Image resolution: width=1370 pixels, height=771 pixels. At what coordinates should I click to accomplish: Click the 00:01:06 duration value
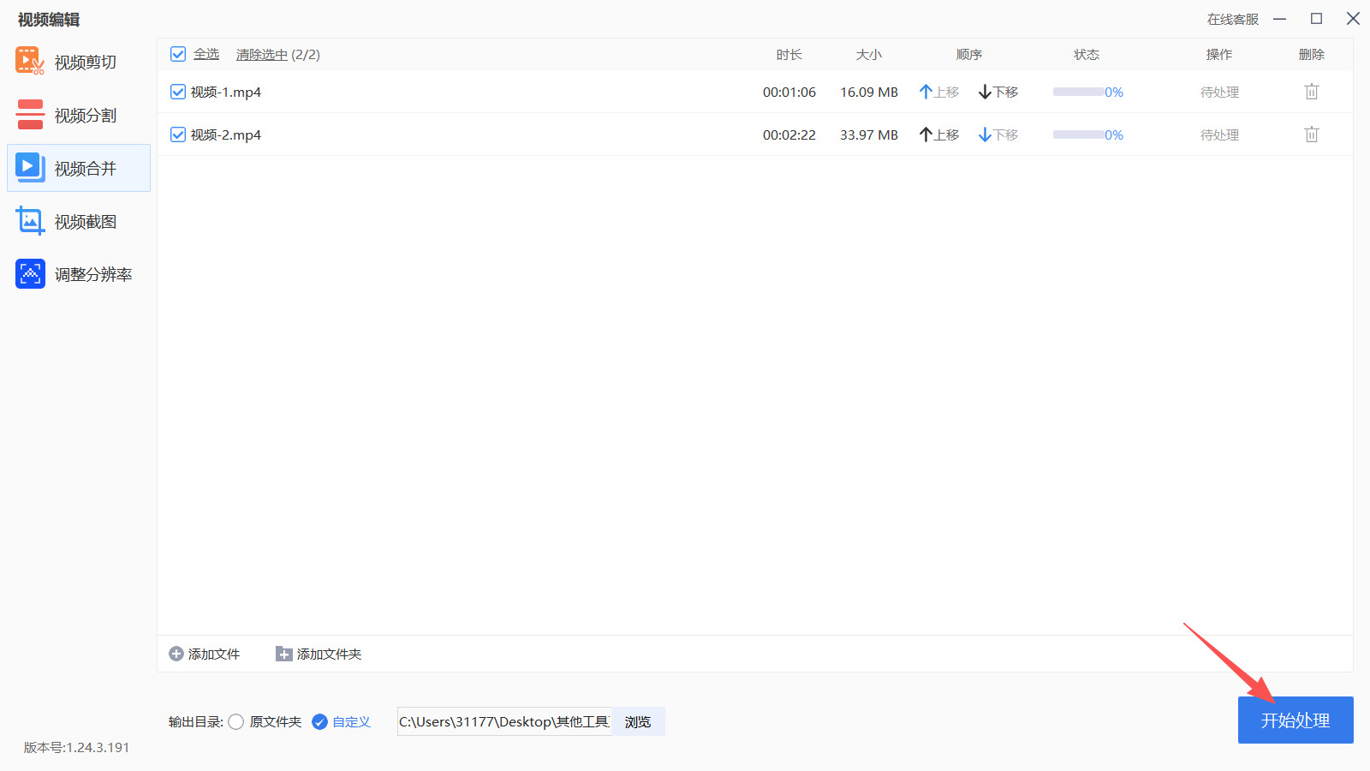(789, 92)
